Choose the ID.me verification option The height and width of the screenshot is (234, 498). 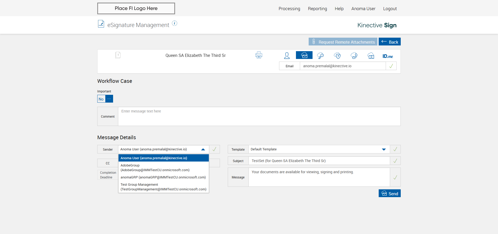(388, 56)
